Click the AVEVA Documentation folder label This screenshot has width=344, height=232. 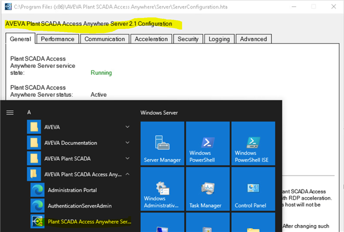coord(70,143)
